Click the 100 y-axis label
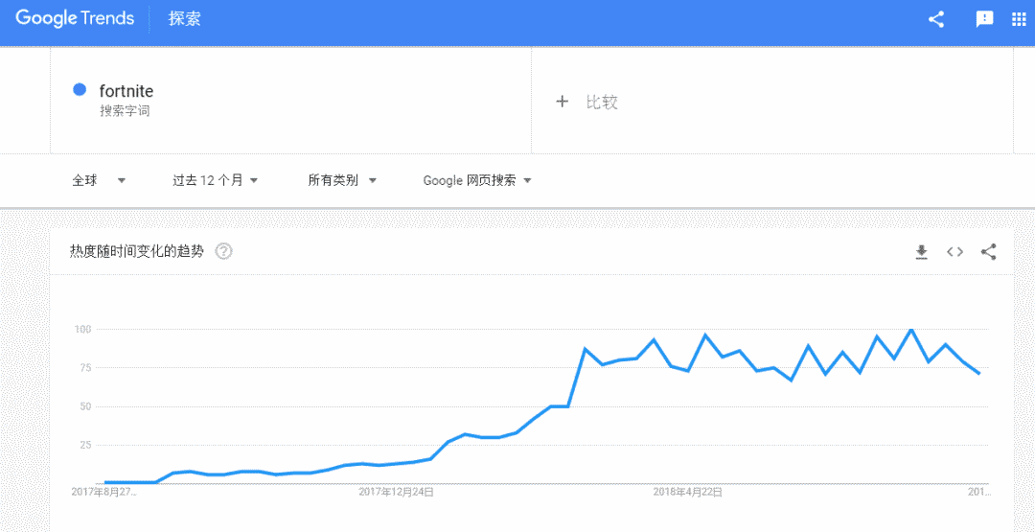This screenshot has width=1035, height=532. coord(80,329)
